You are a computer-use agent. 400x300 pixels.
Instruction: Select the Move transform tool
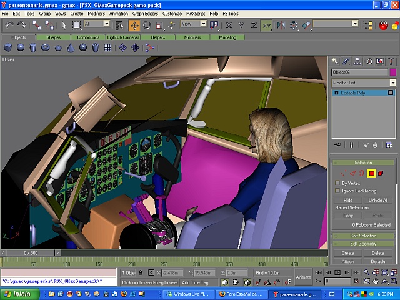coord(134,25)
